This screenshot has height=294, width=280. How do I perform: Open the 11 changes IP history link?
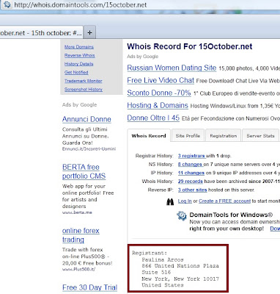point(191,173)
